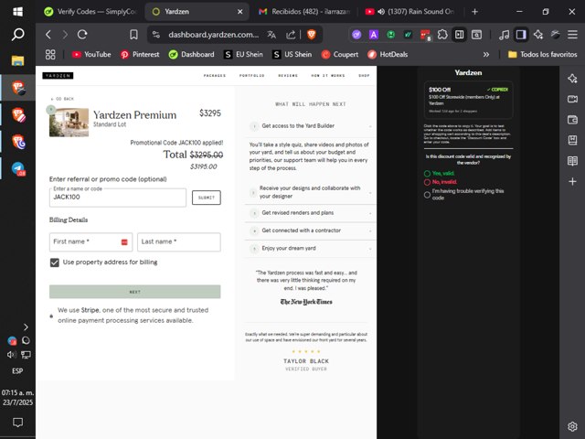Open the browser hamburger menu
Screen dimensions: 585x439
point(572,35)
